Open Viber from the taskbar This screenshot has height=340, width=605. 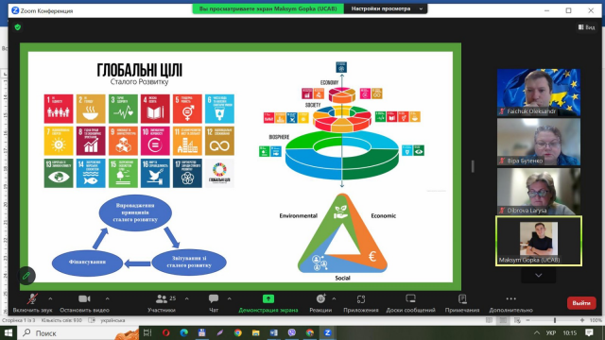click(292, 332)
